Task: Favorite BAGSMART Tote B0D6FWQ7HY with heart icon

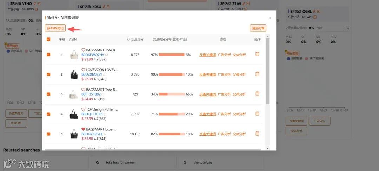Action: (84, 50)
